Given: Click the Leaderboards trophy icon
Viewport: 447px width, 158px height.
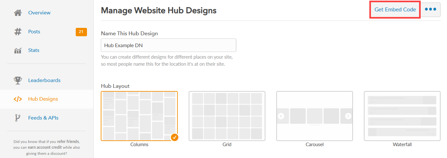Looking at the screenshot, I should 18,80.
